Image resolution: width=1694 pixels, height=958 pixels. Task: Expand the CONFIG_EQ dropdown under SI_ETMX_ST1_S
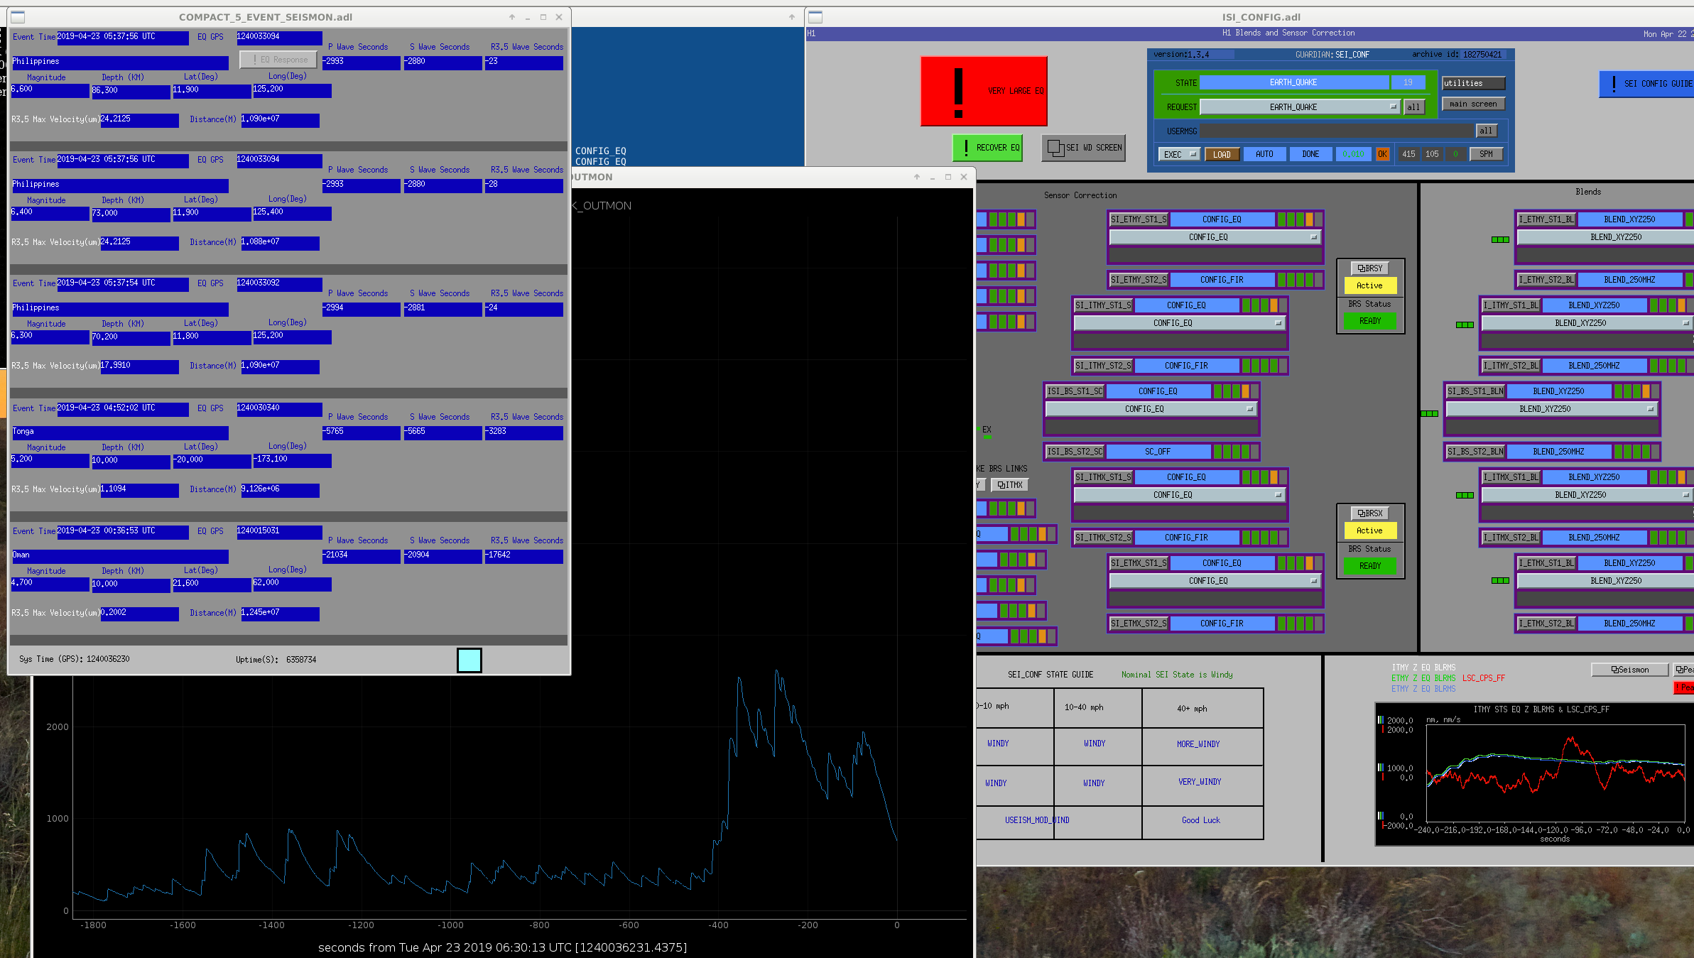pos(1215,581)
